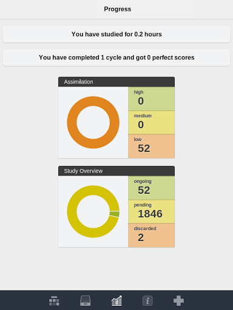233x310 pixels.
Task: Click the completed 1 cycle banner
Action: pyautogui.click(x=116, y=58)
